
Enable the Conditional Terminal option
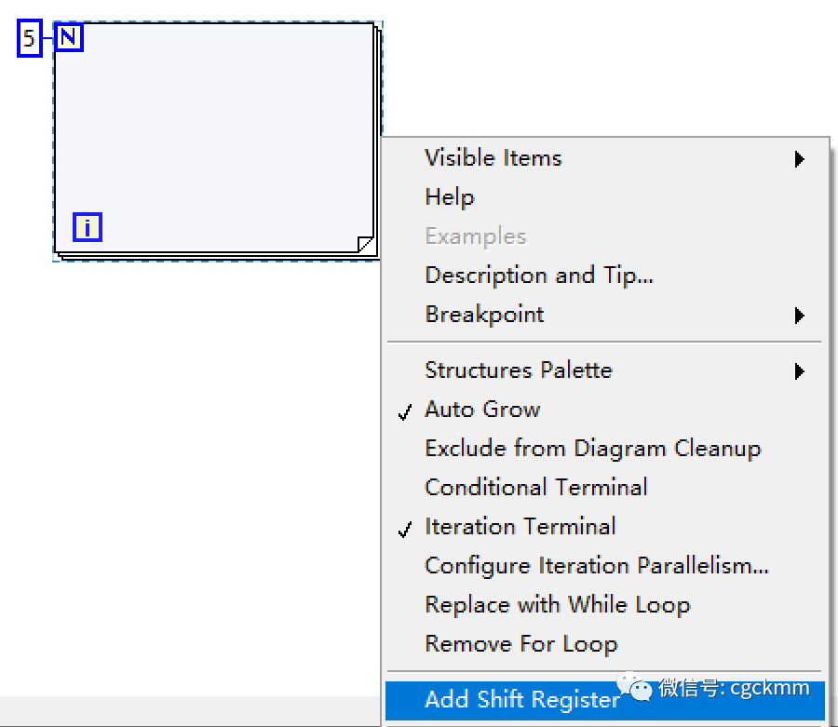point(535,488)
